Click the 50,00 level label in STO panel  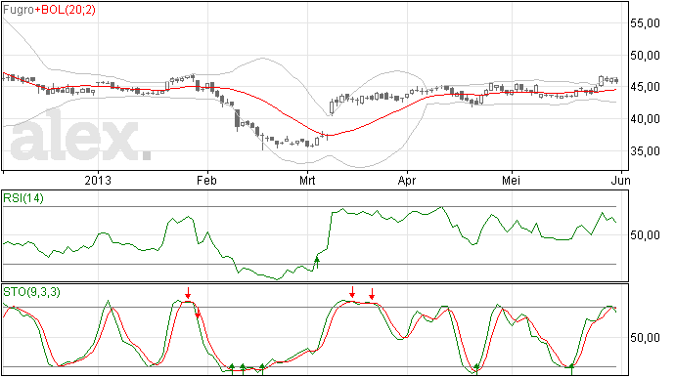646,338
